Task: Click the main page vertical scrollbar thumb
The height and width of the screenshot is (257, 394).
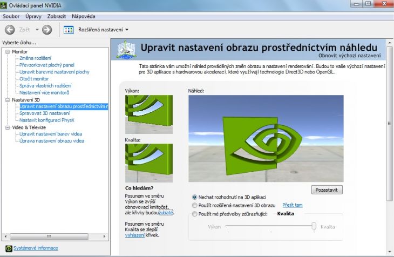Action: tap(390, 123)
